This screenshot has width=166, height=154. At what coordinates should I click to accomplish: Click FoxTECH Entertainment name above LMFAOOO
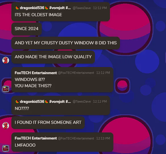[x=36, y=138]
